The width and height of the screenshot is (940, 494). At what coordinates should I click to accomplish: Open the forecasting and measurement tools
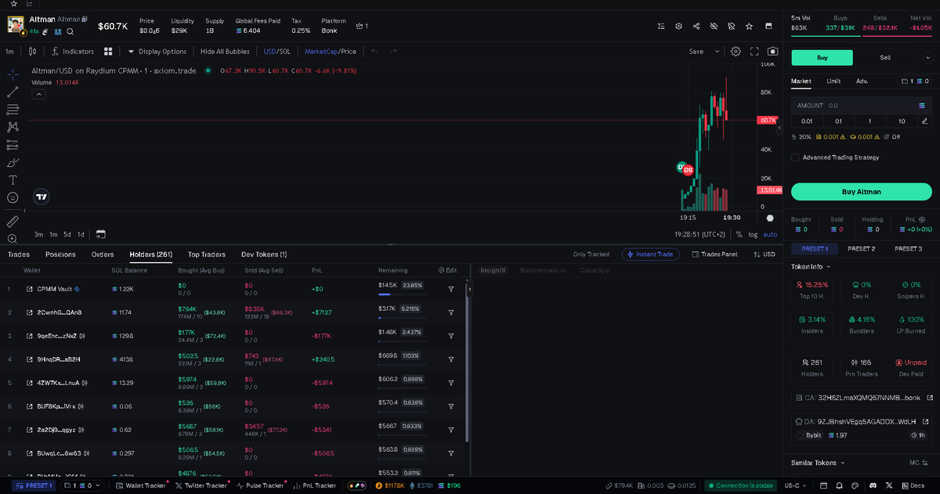tap(13, 145)
